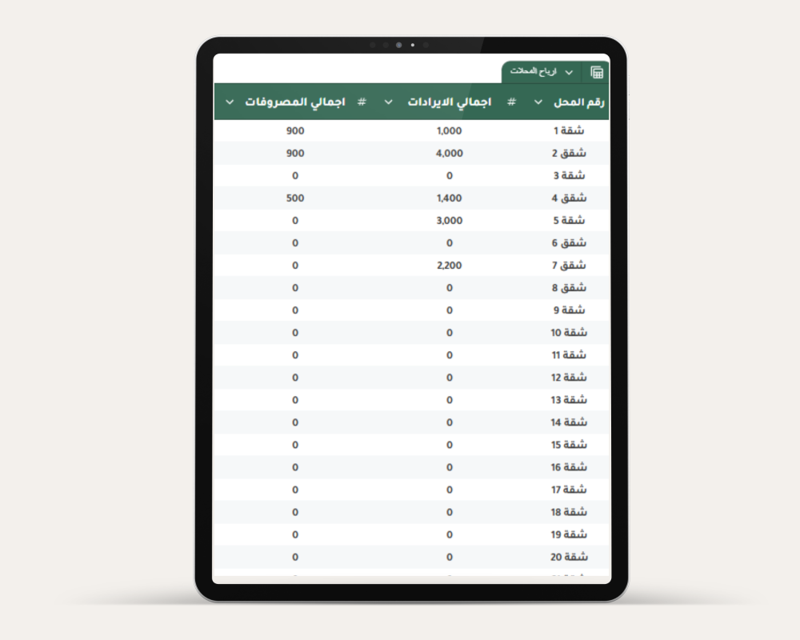
Task: Open the اجمالي المصروفات column dropdown chevron
Action: coord(230,102)
